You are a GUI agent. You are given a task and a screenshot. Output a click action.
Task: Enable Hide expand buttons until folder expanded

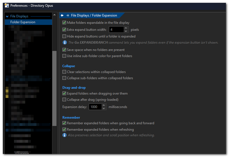click(x=64, y=36)
